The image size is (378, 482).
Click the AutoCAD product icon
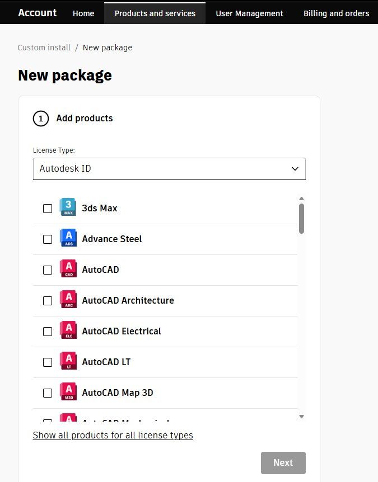click(68, 268)
